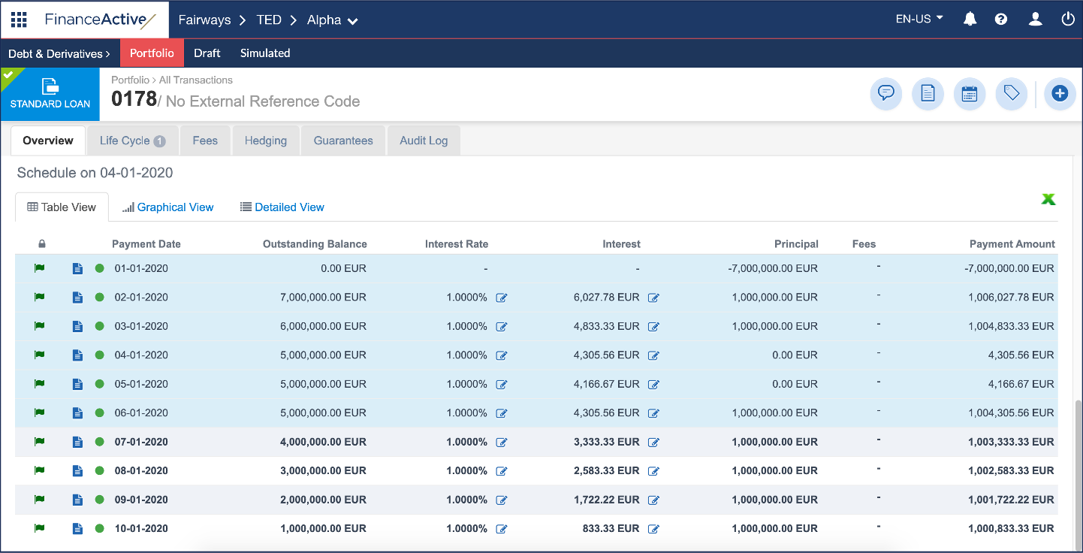Open the Audit Log tab
Viewport: 1083px width, 553px height.
(423, 141)
